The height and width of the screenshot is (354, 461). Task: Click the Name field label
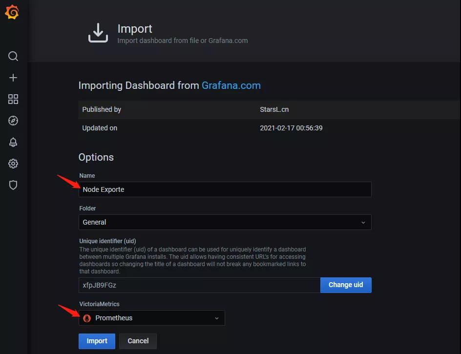point(87,175)
